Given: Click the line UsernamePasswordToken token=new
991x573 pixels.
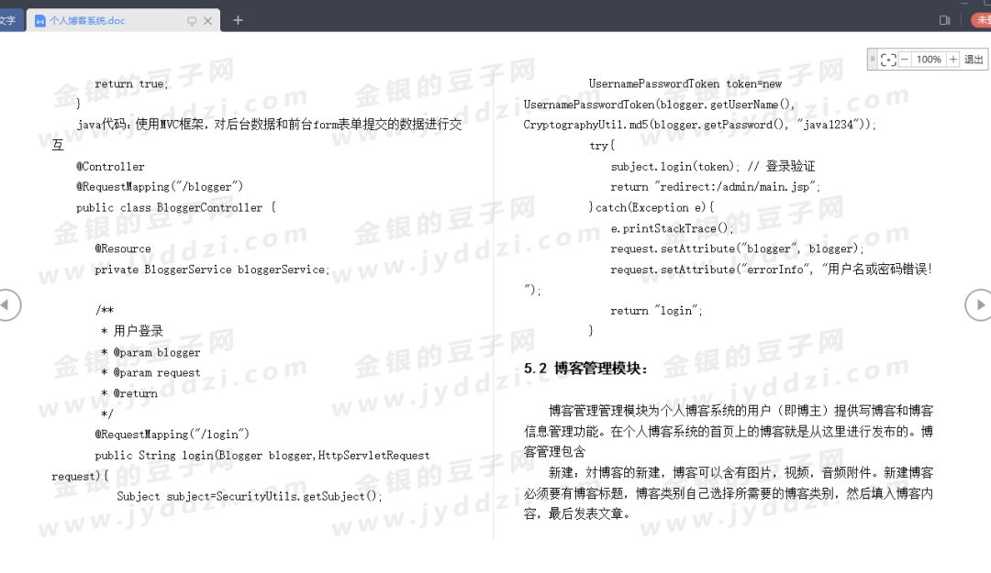Looking at the screenshot, I should [685, 84].
